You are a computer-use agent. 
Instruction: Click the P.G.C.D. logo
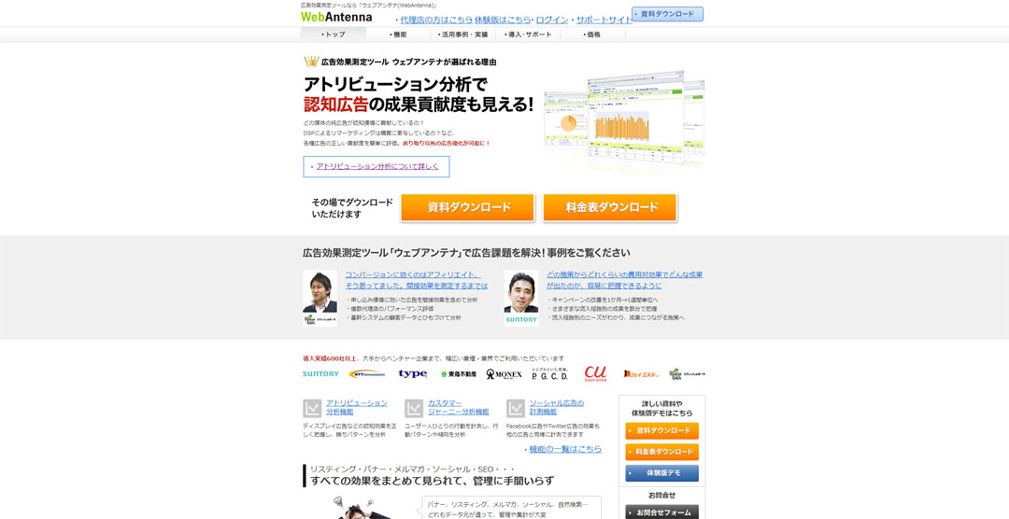click(x=549, y=373)
